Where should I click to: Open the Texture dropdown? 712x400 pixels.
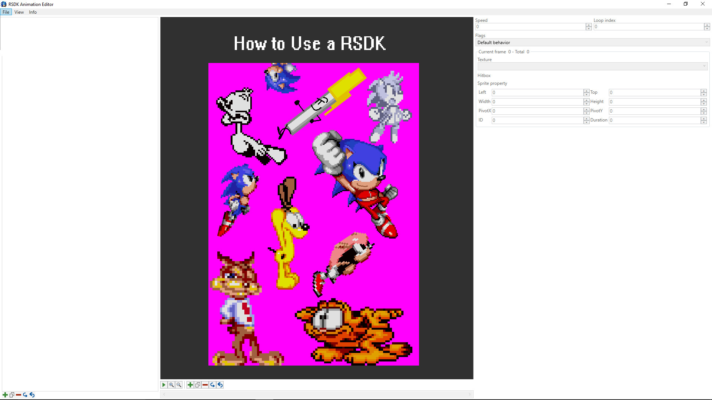pyautogui.click(x=592, y=66)
